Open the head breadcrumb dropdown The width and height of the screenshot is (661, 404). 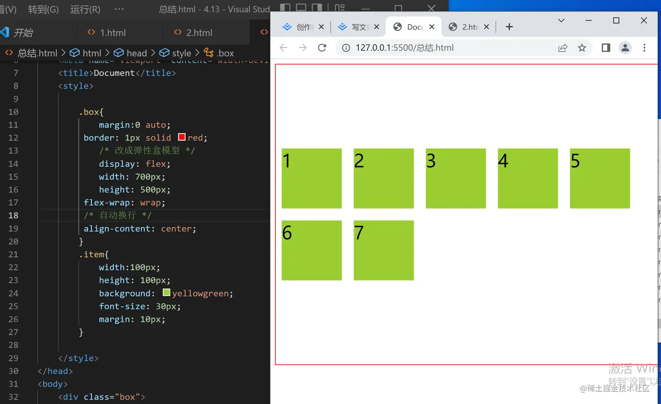(x=130, y=53)
